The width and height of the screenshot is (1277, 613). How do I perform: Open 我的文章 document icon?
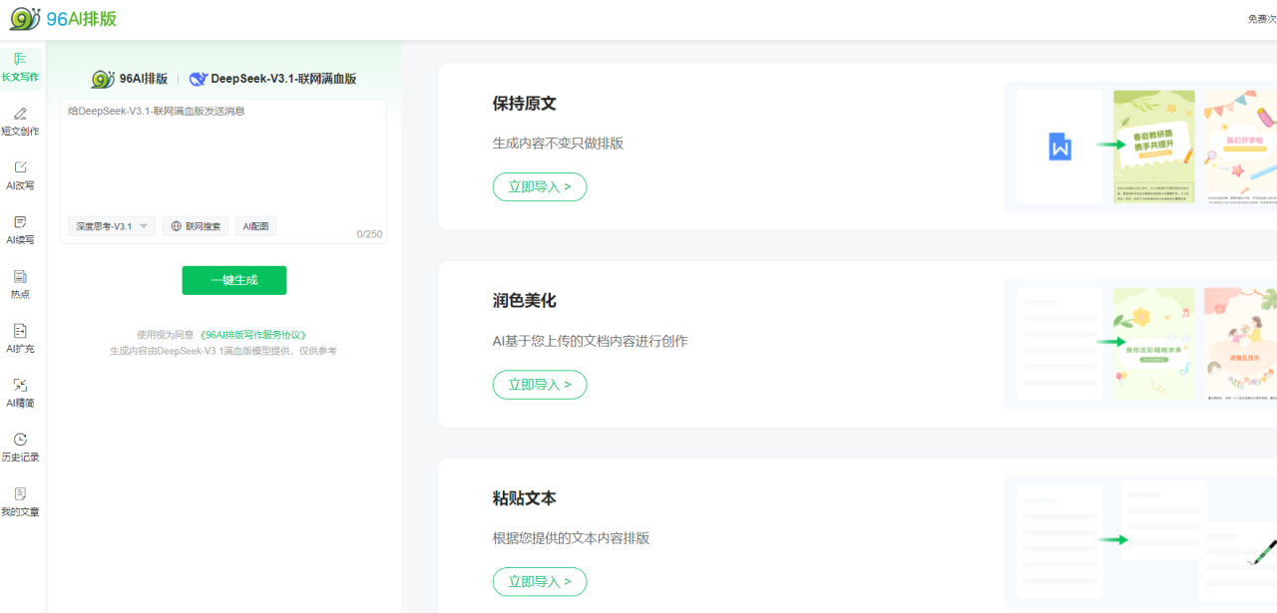click(20, 493)
